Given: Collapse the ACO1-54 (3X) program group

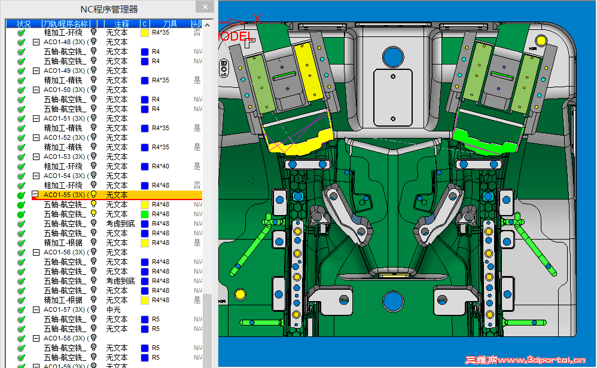Looking at the screenshot, I should tap(36, 176).
